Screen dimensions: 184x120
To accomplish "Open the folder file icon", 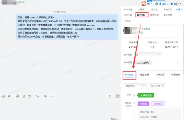I will [x=30, y=96].
